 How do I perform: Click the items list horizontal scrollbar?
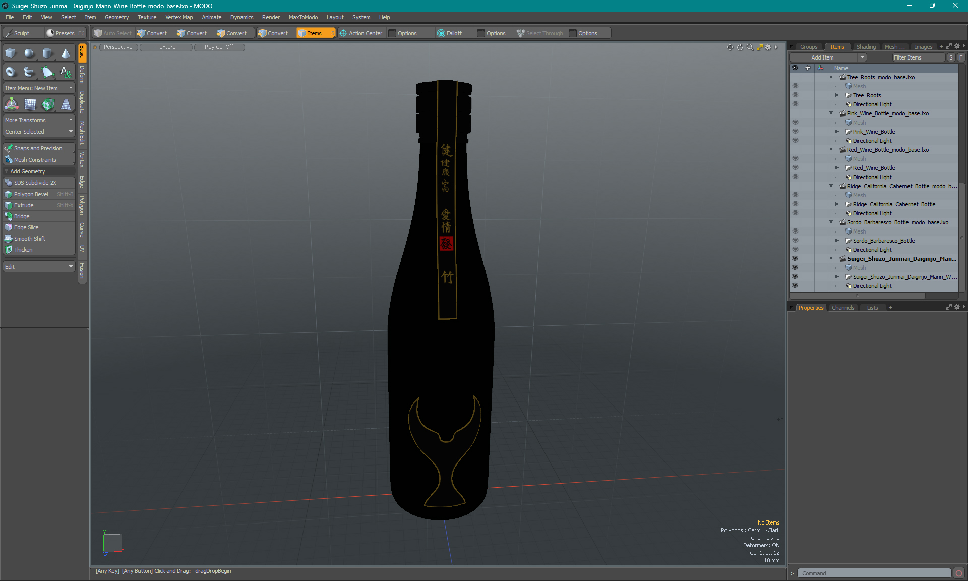pos(857,296)
